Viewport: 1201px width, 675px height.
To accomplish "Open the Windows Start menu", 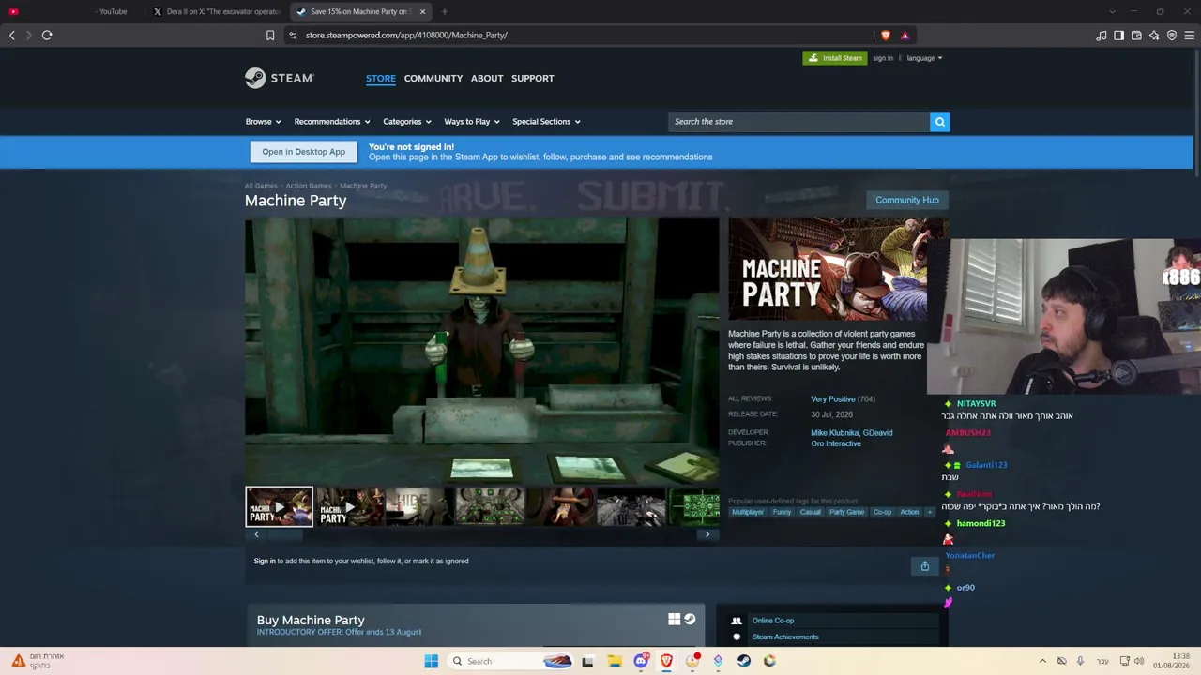I will click(x=432, y=661).
